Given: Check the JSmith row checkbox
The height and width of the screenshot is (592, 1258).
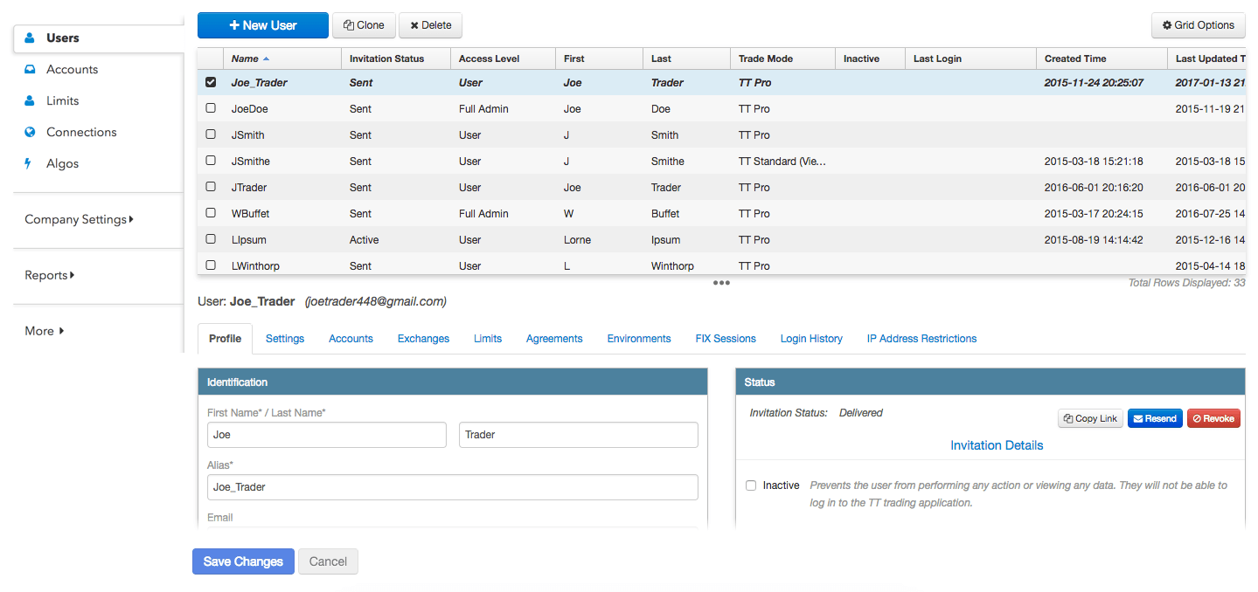Looking at the screenshot, I should pos(211,134).
